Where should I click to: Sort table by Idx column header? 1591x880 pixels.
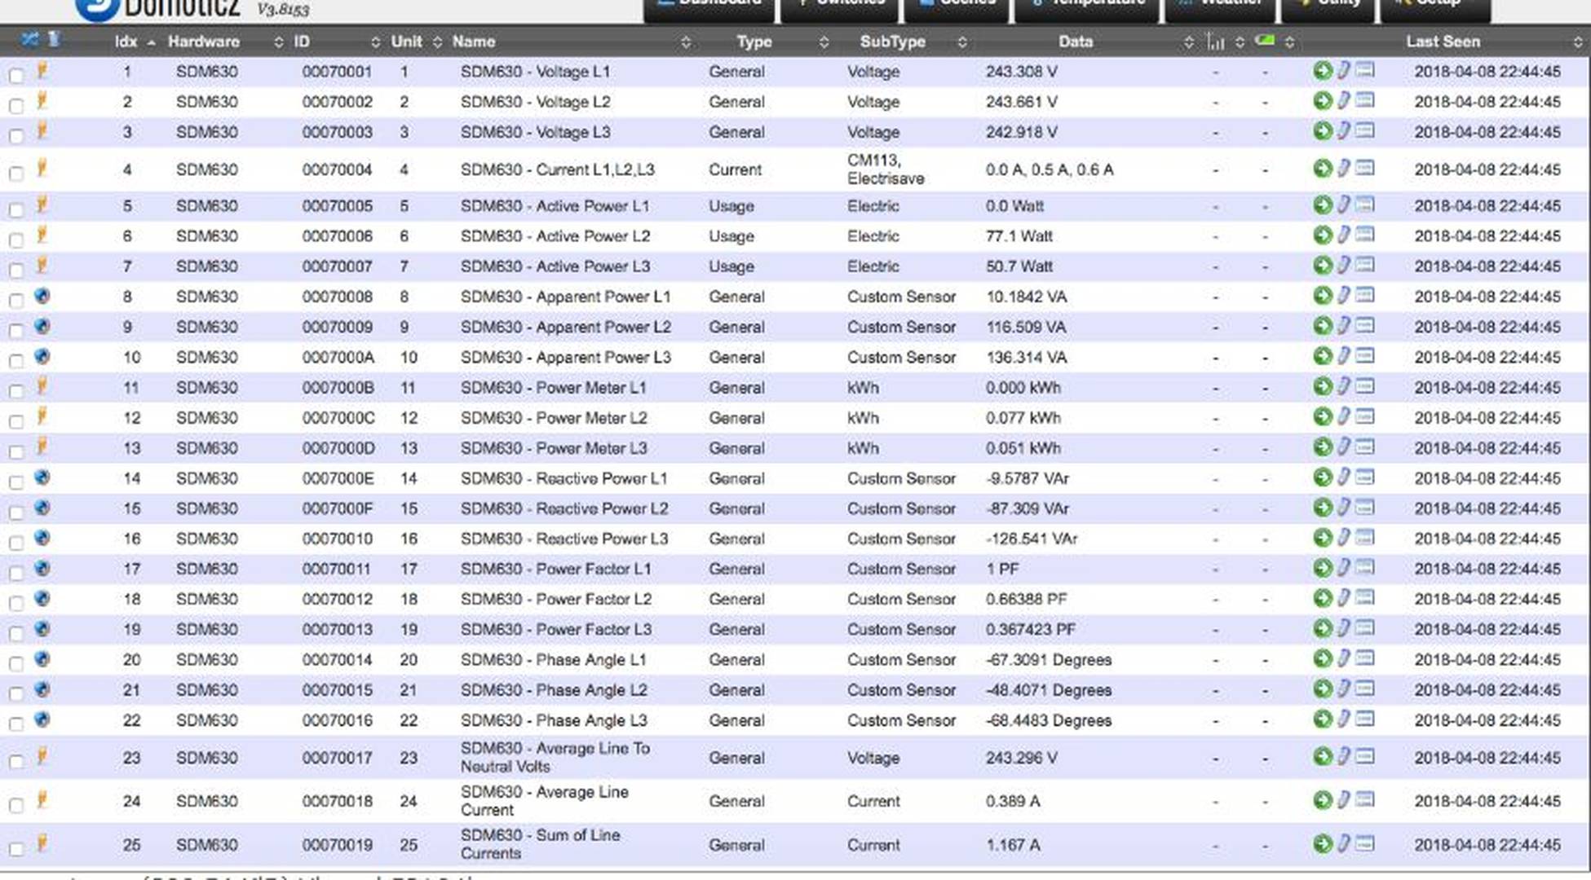(126, 42)
